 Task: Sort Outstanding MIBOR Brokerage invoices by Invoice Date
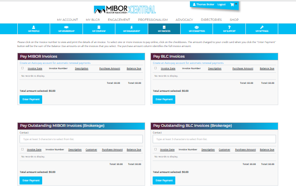pos(34,149)
